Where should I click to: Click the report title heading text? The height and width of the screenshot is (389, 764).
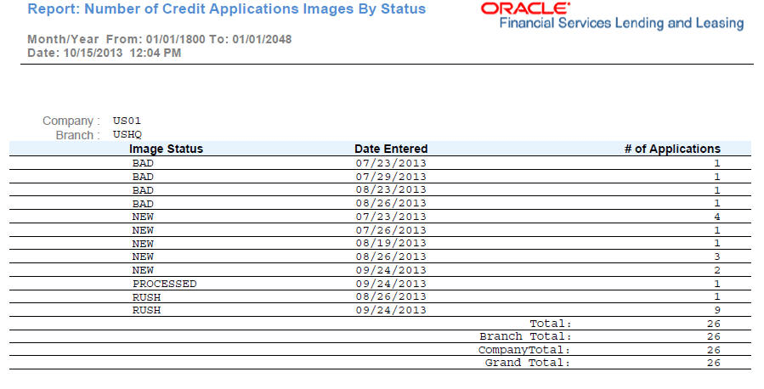tap(227, 9)
